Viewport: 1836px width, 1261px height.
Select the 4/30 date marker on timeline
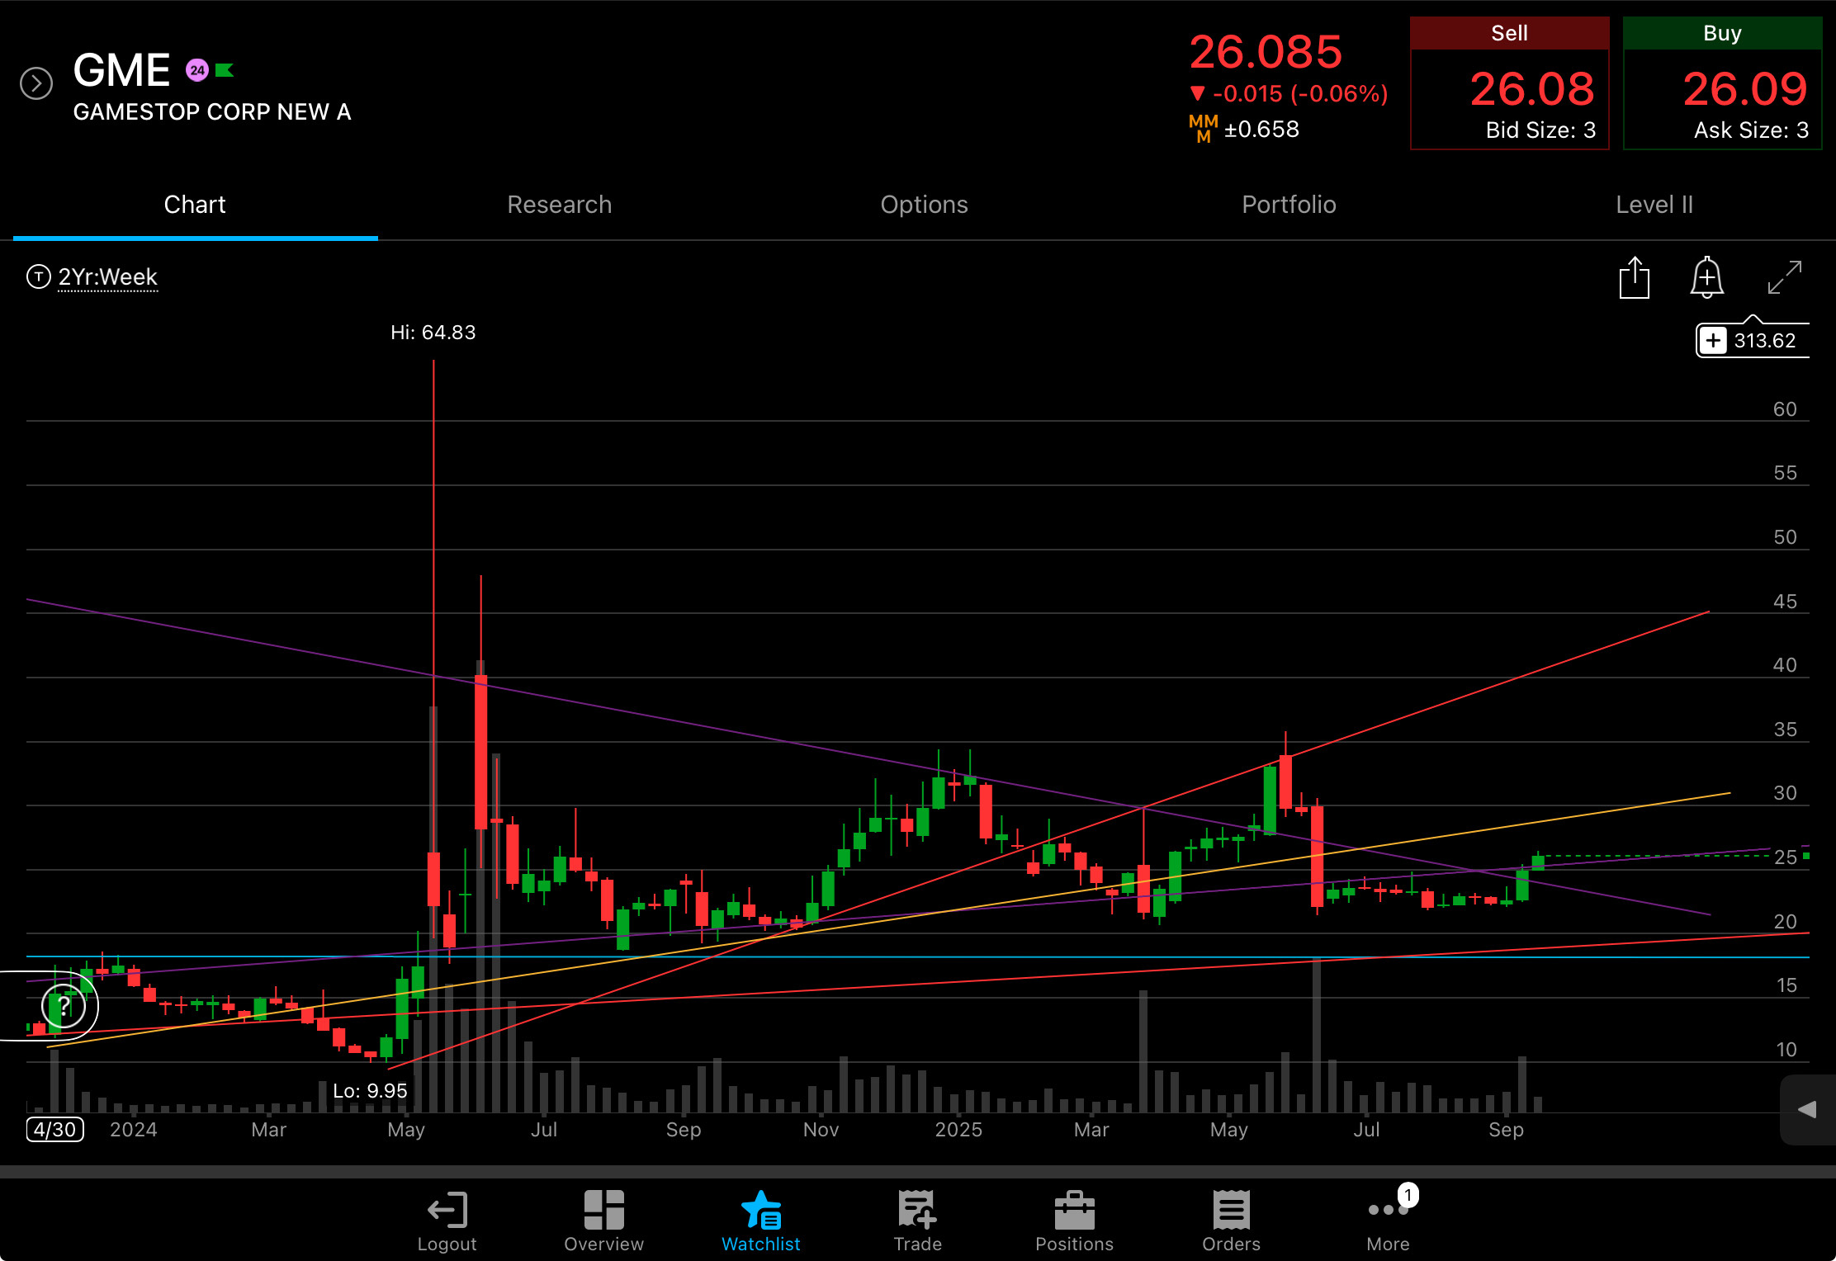tap(55, 1129)
